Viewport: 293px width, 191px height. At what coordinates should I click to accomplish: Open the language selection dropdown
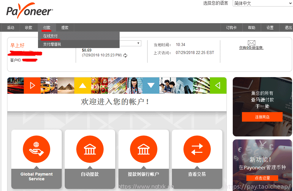(x=263, y=3)
